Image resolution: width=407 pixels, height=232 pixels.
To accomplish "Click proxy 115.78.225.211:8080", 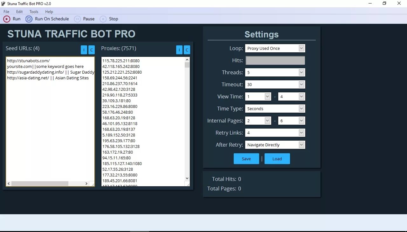I will (121, 61).
